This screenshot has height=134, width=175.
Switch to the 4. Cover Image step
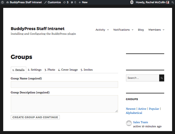68,70
